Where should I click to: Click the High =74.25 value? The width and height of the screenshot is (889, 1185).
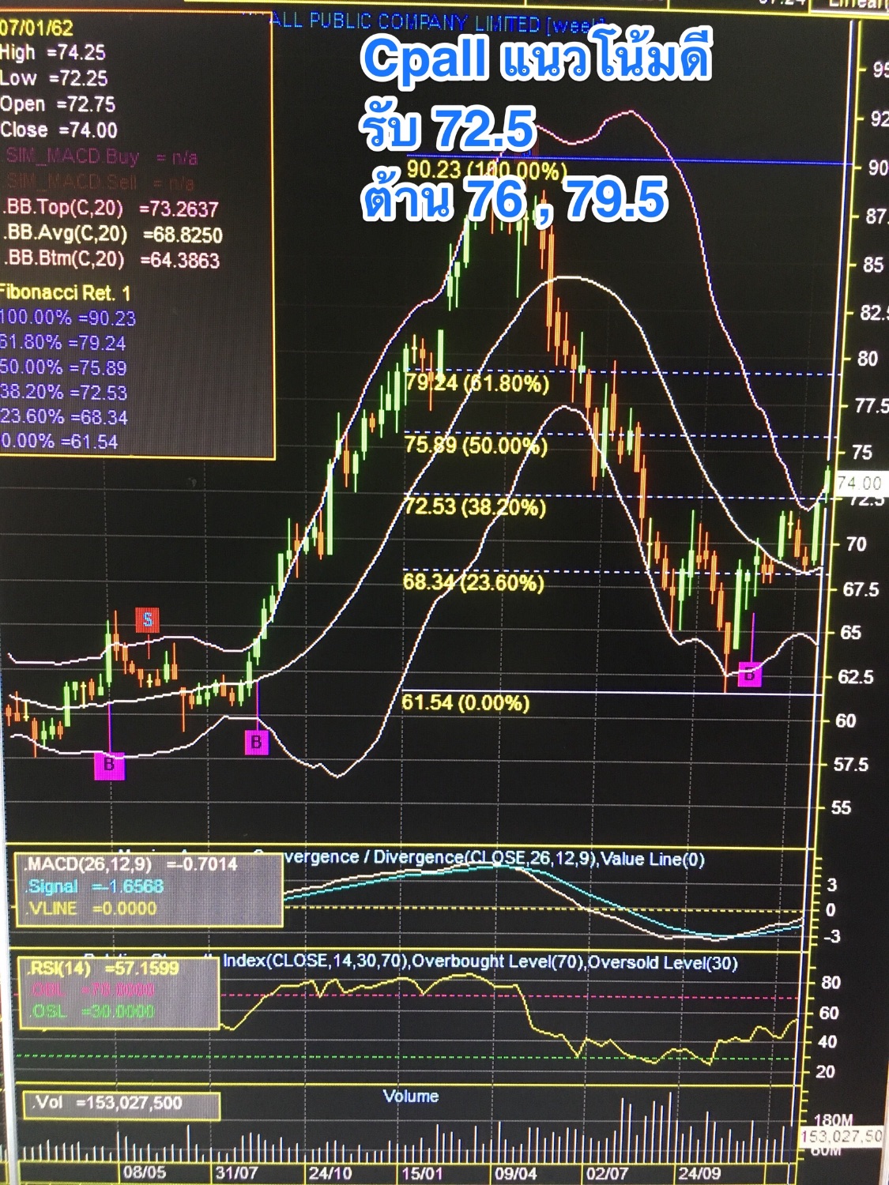point(53,53)
